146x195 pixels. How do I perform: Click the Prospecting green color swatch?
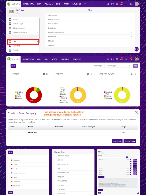(x=12, y=160)
